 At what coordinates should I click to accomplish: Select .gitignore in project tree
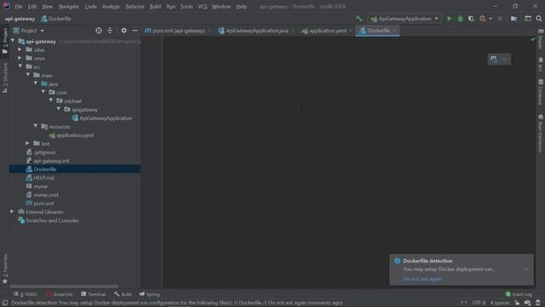[x=41, y=152]
